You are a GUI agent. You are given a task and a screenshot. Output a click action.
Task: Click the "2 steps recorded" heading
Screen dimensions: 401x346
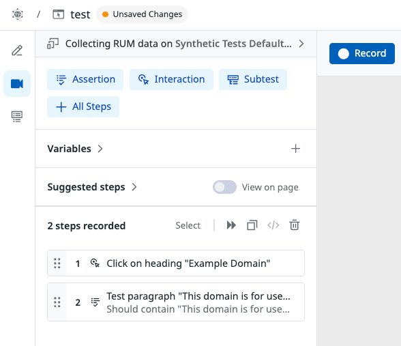click(x=87, y=226)
